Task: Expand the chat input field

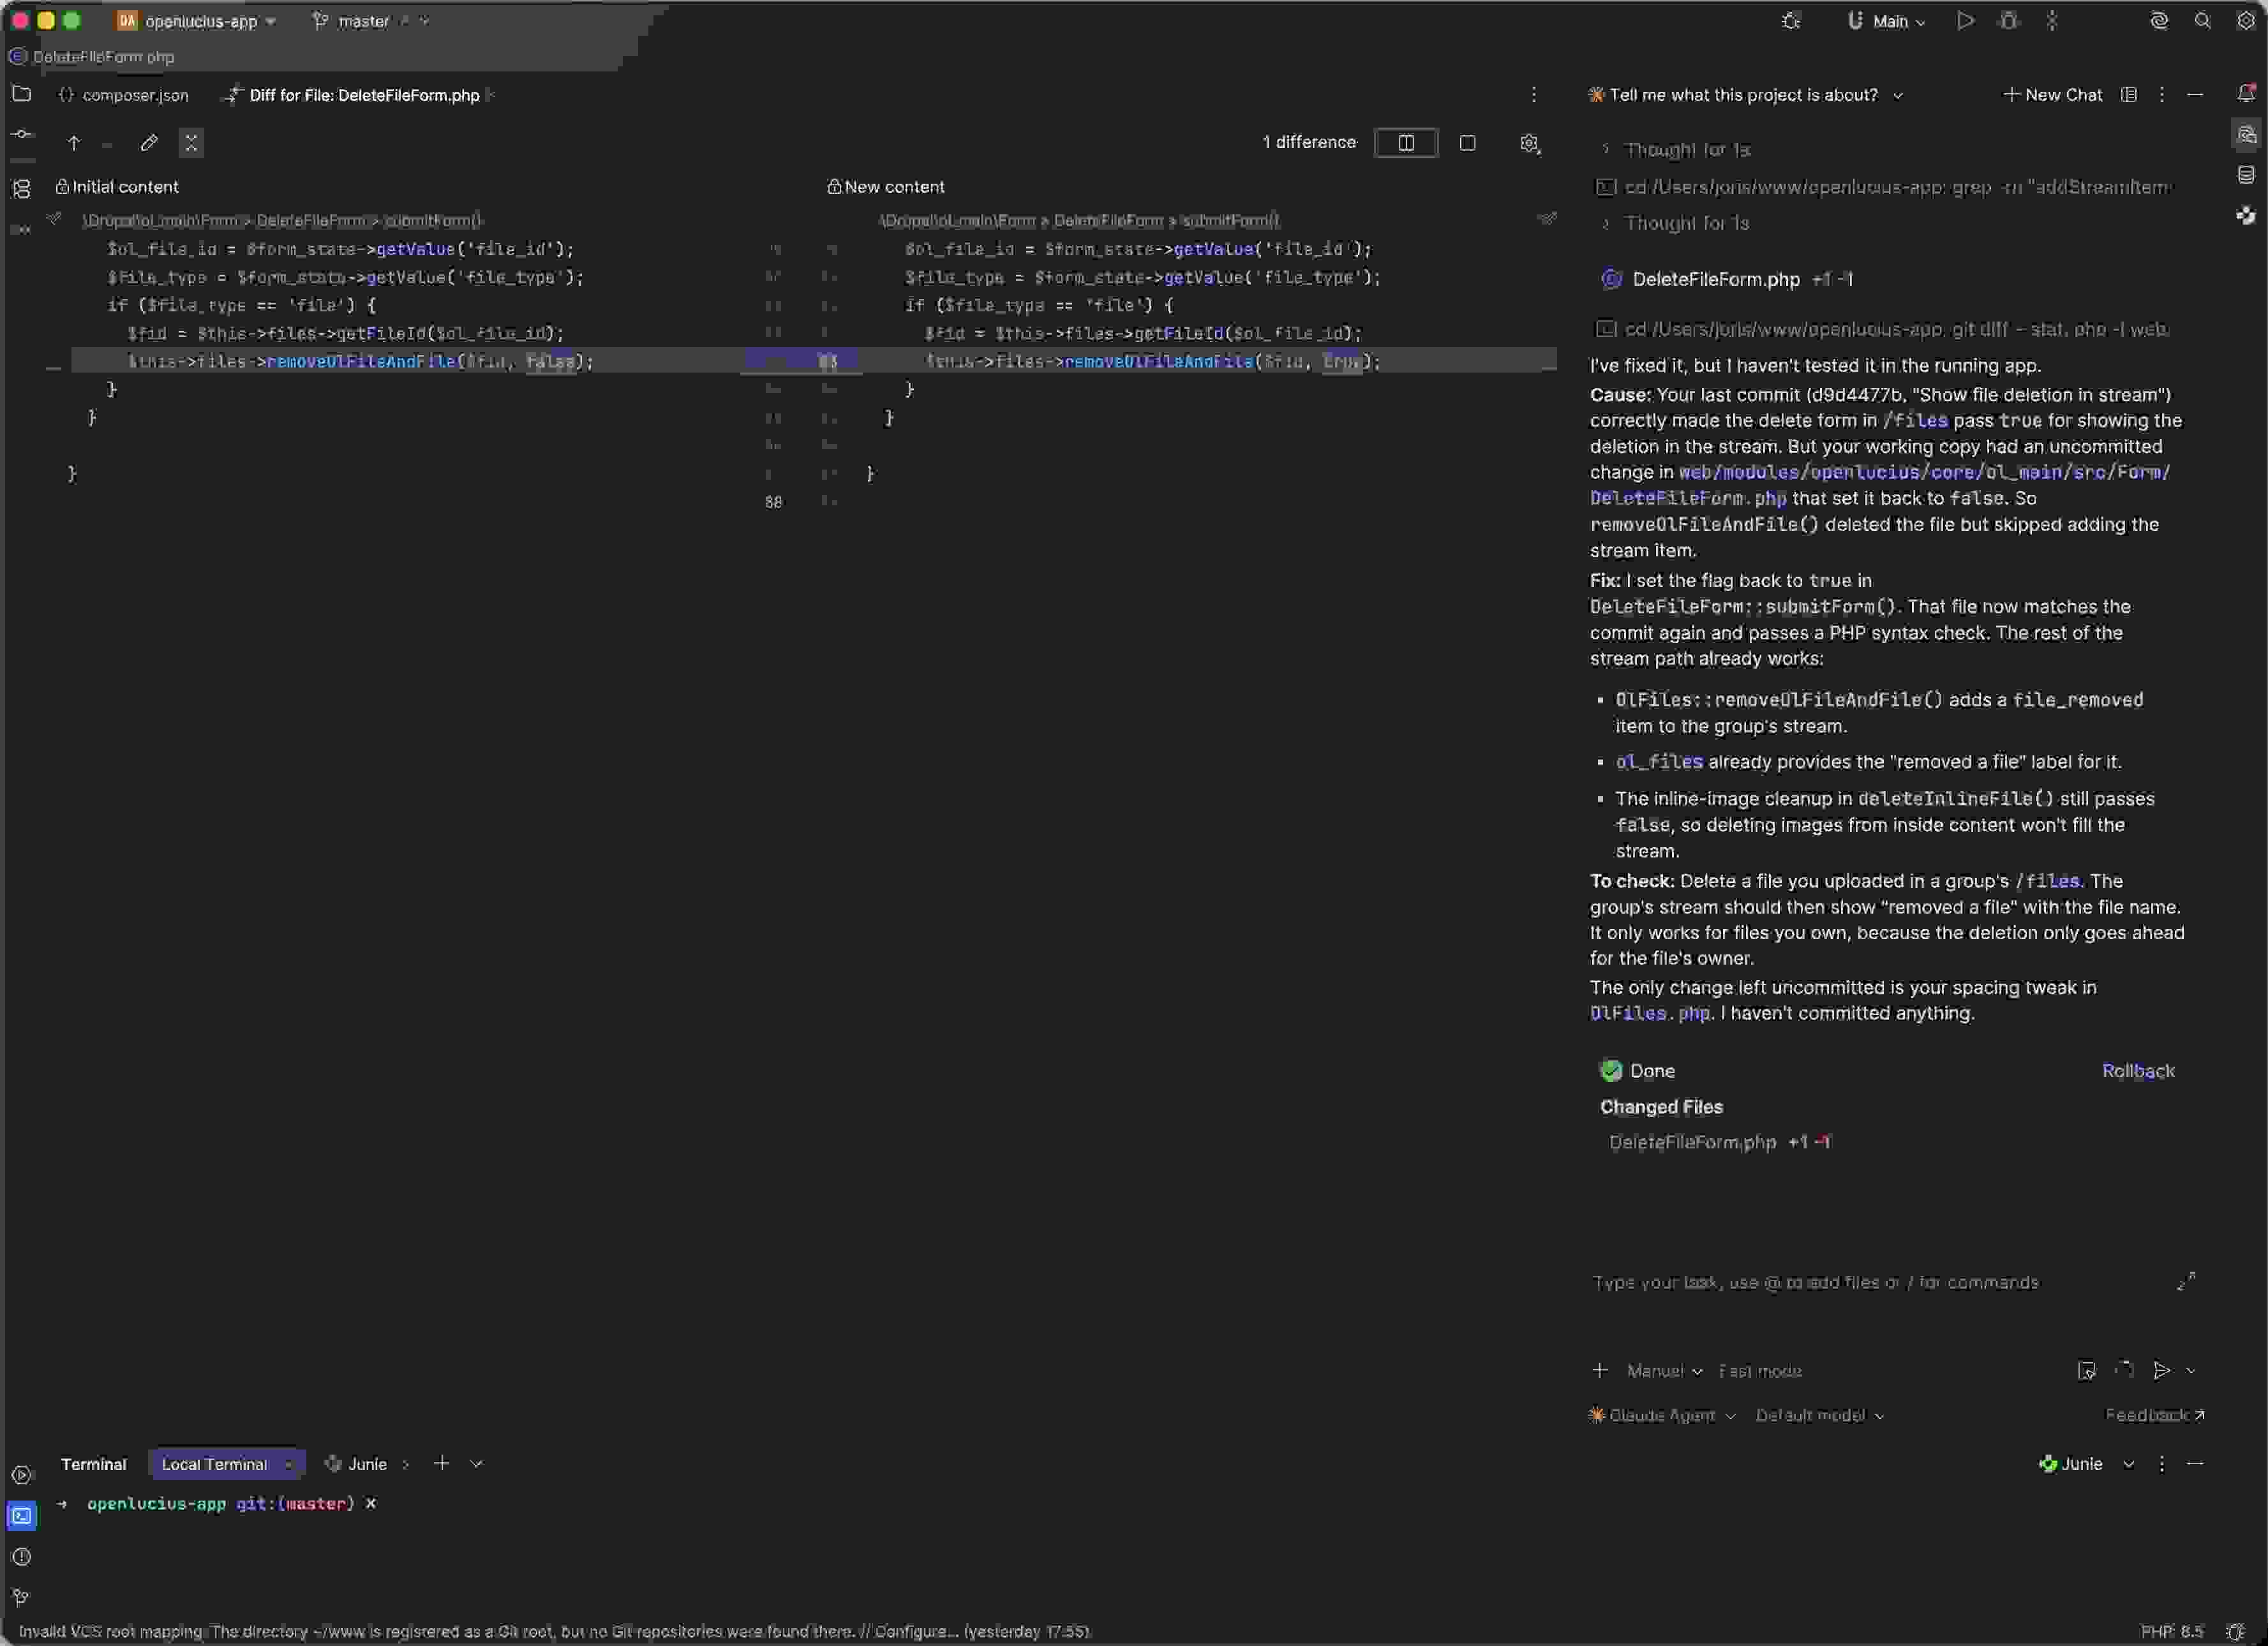Action: click(x=2186, y=1281)
